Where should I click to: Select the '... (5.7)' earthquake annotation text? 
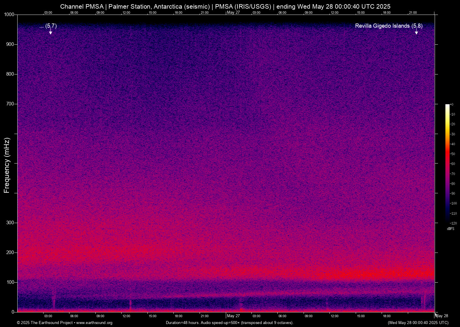point(48,26)
